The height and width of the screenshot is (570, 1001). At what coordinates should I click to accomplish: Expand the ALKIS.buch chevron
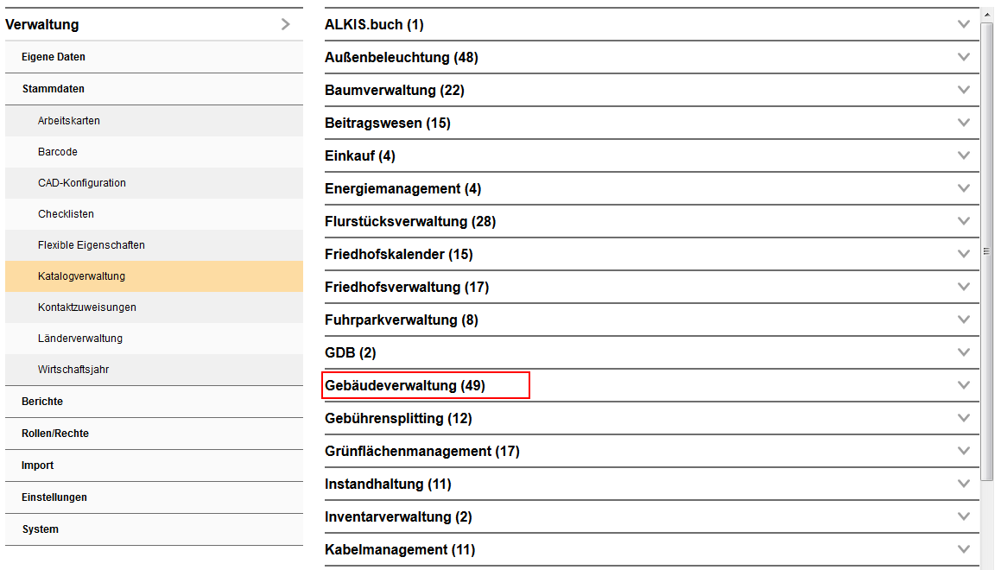pos(964,24)
